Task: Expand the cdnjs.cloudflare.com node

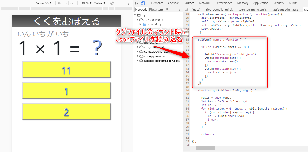Action: [138, 51]
